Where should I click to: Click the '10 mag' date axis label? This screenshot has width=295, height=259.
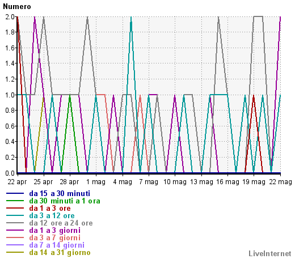click(x=175, y=182)
